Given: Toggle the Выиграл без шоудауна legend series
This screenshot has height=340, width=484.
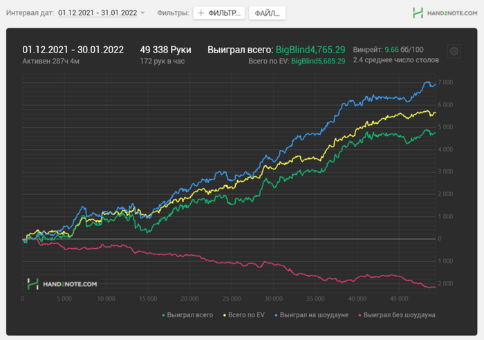Looking at the screenshot, I should tap(397, 315).
